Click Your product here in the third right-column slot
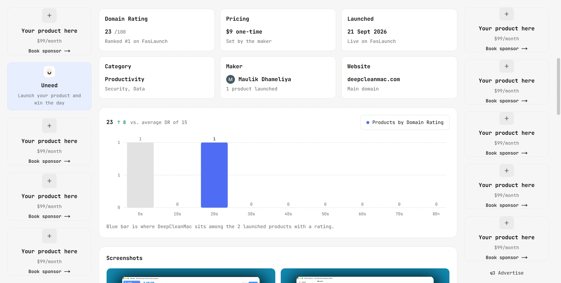Screen dimensions: 561x283 507,133
